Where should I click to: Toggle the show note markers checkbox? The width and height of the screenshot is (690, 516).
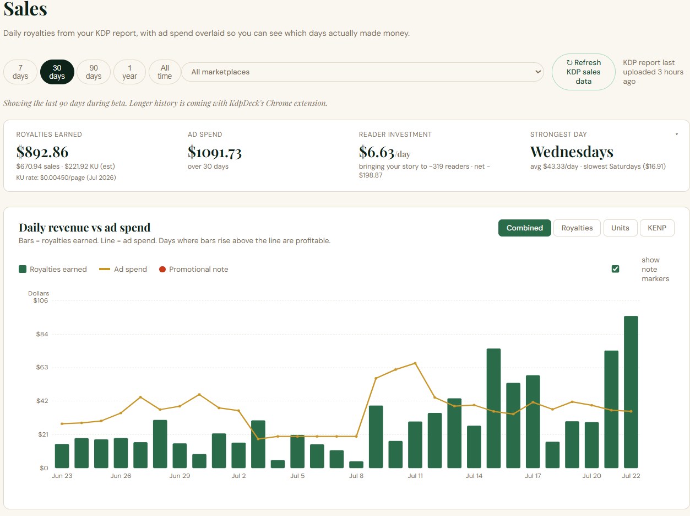click(x=616, y=269)
